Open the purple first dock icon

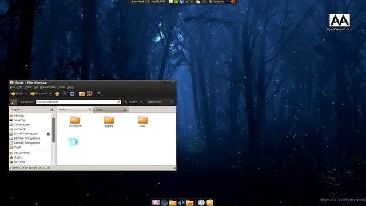156,203
